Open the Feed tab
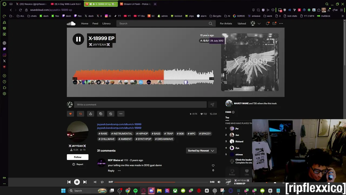346x195 pixels. [x=95, y=24]
